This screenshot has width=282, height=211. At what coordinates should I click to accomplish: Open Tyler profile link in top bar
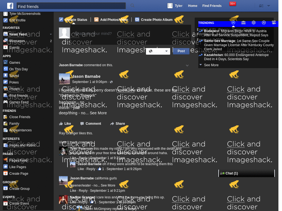point(175,6)
